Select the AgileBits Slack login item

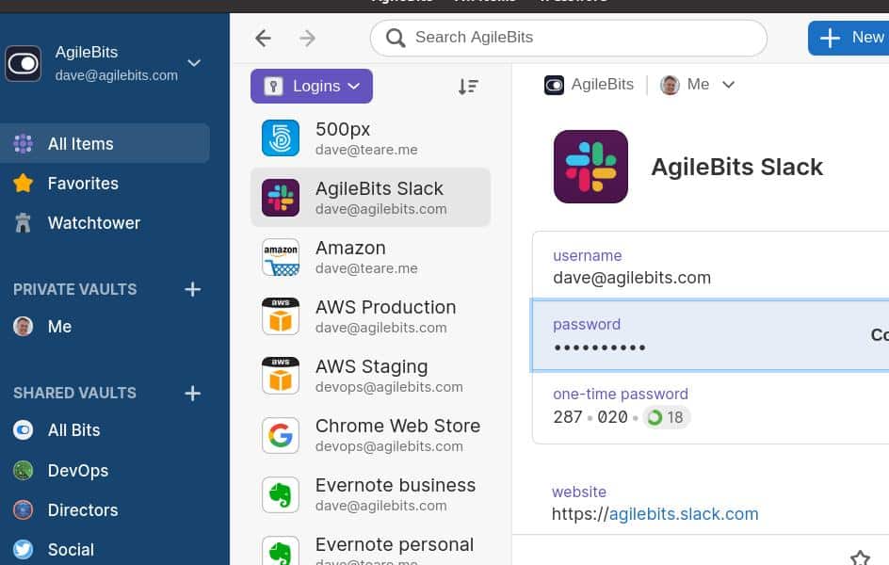(x=370, y=197)
